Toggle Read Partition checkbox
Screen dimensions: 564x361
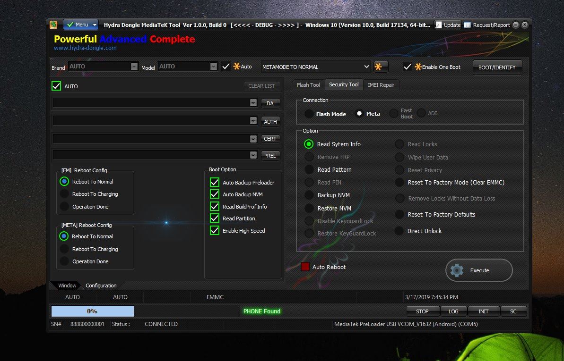pos(215,218)
